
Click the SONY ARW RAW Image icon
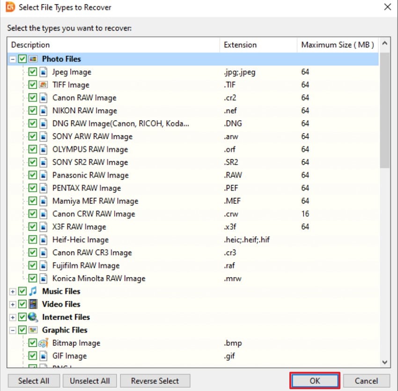click(44, 137)
